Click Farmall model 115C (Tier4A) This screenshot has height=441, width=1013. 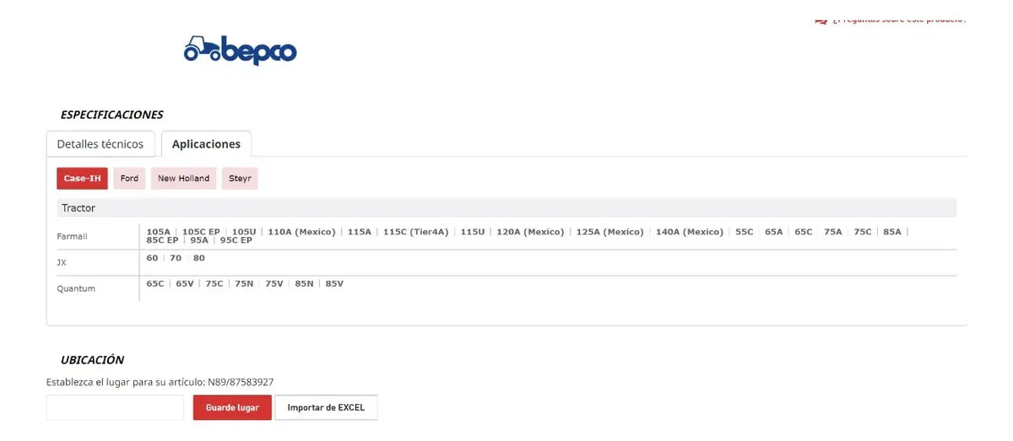tap(416, 232)
